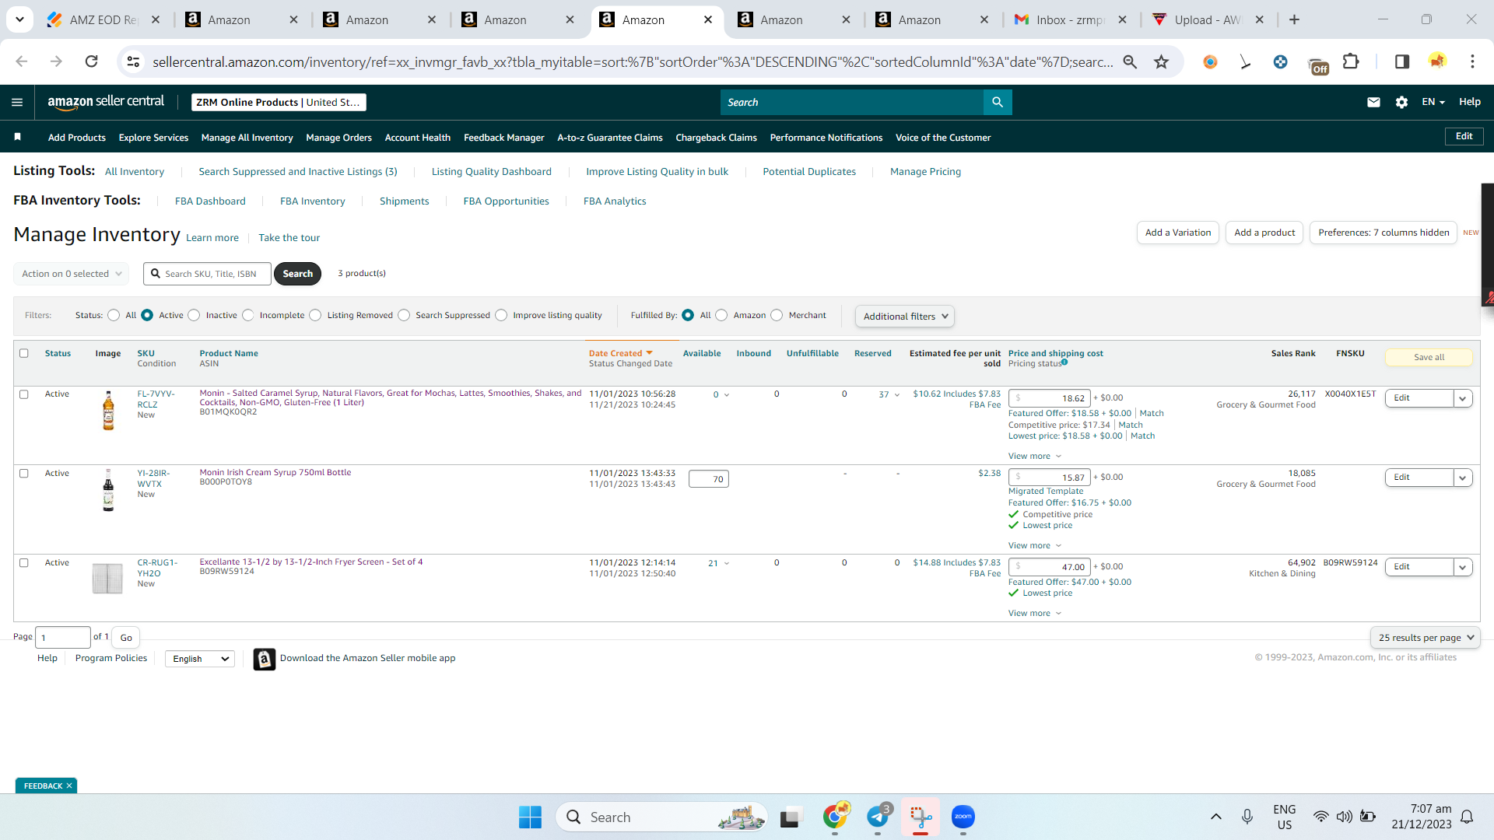The width and height of the screenshot is (1494, 840).
Task: Open Telegram from the taskbar
Action: pos(878,817)
